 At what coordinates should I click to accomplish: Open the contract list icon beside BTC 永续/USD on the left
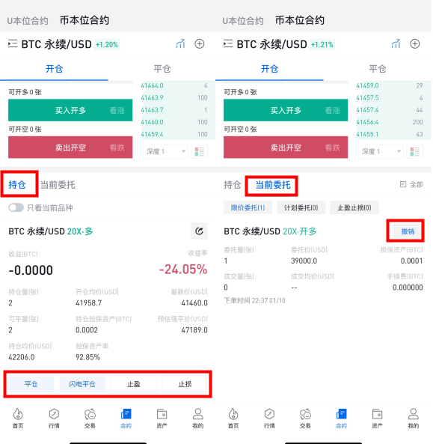point(13,44)
